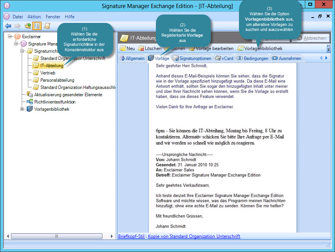Select the Vorlage tab

pyautogui.click(x=159, y=58)
